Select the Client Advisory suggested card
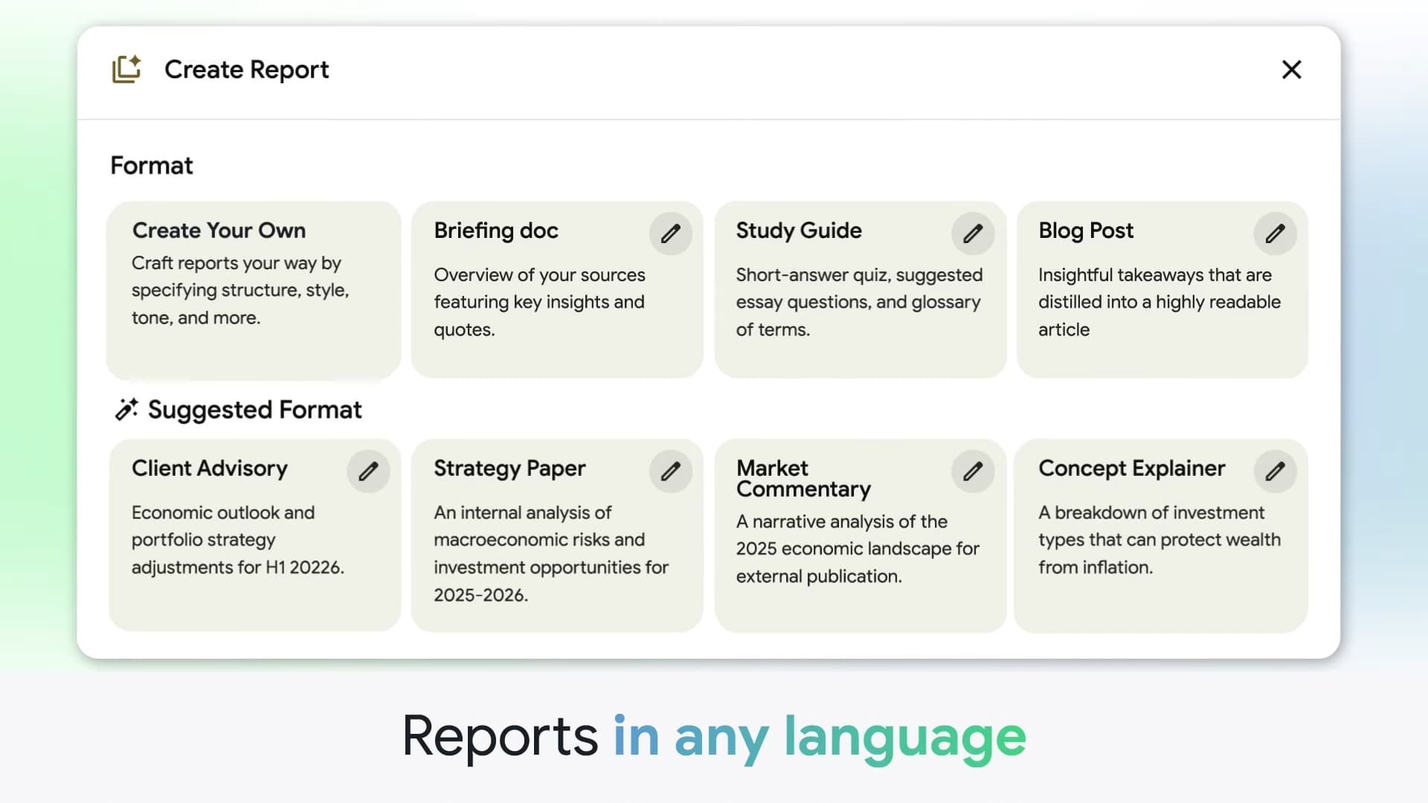The height and width of the screenshot is (803, 1428). pyautogui.click(x=254, y=535)
